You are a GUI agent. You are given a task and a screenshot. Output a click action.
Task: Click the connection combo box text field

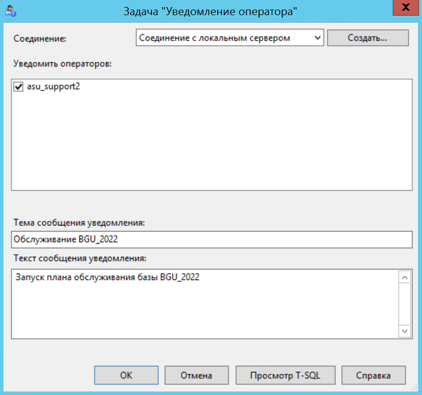(224, 38)
